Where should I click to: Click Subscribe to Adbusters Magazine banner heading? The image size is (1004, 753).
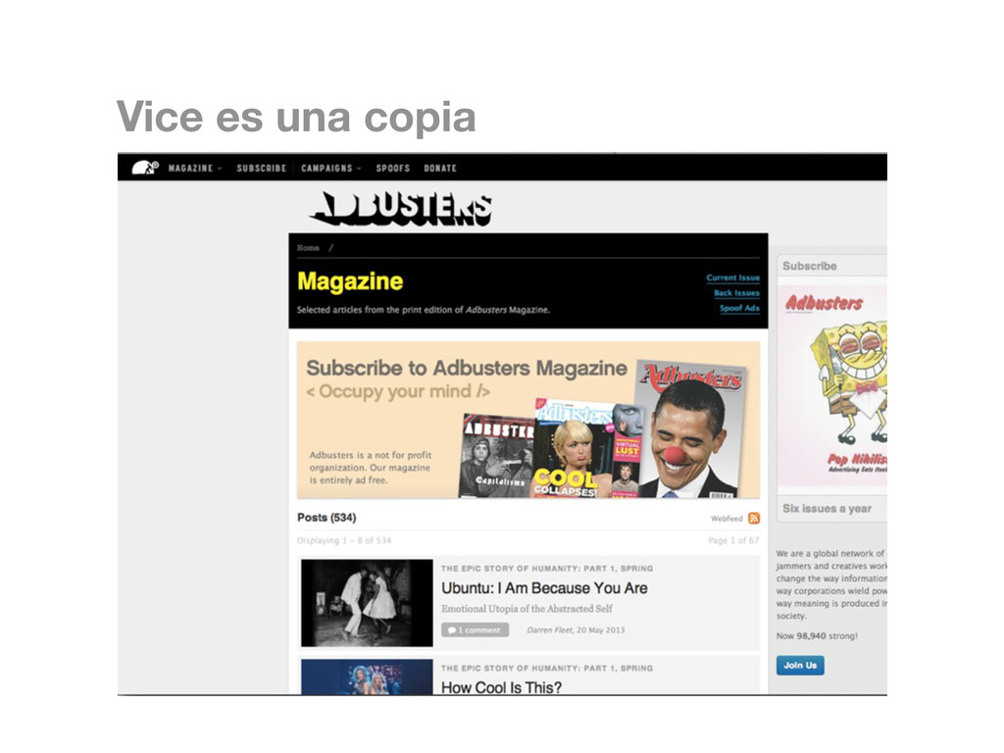tap(466, 368)
